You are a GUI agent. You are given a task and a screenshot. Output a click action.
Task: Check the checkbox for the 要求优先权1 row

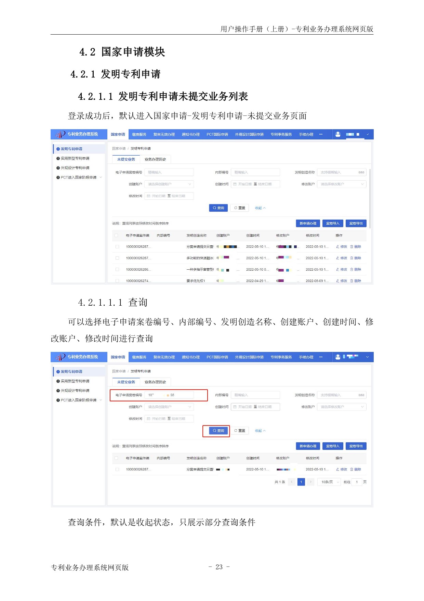(117, 281)
